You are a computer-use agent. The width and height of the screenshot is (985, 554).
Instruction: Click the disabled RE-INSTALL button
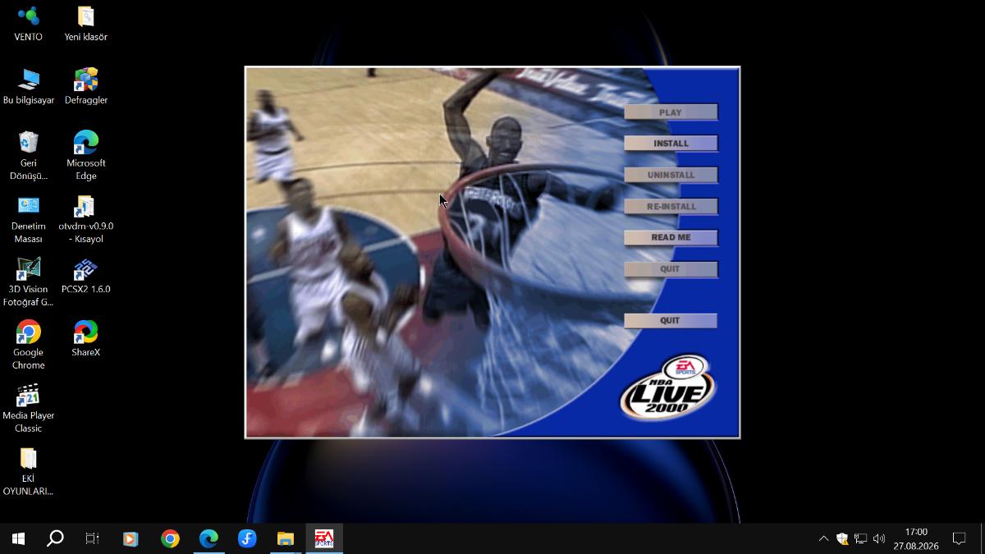671,207
